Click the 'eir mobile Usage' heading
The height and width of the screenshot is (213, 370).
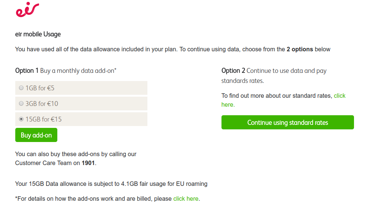click(38, 34)
